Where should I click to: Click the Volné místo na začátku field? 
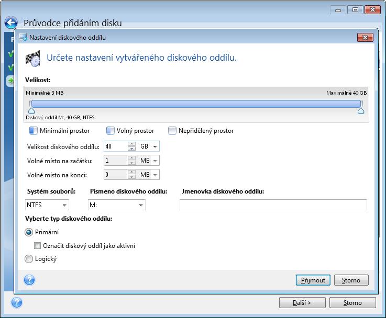click(116, 161)
